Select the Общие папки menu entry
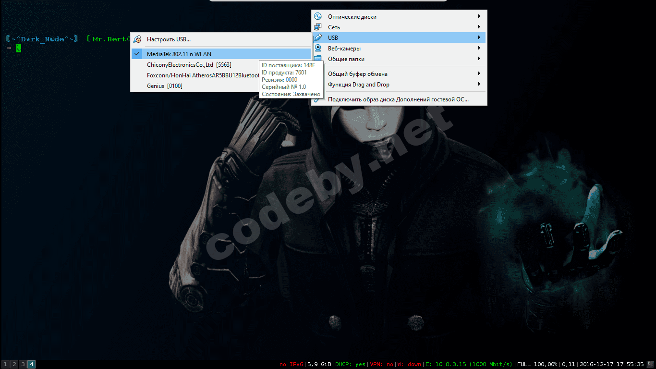The image size is (656, 369). 399,59
